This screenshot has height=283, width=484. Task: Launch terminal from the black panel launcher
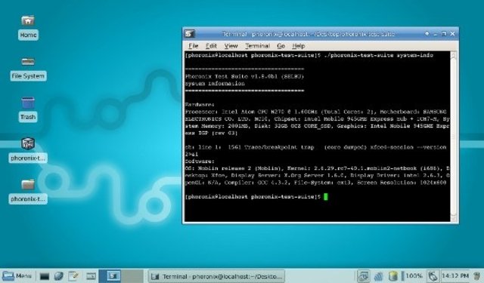tap(45, 276)
